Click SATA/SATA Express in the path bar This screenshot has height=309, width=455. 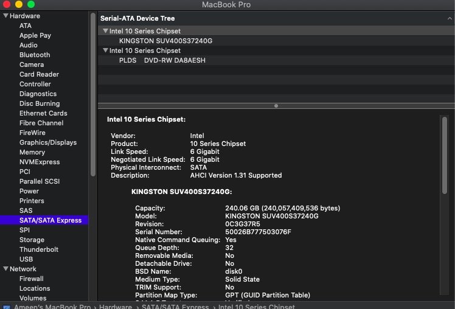175,307
